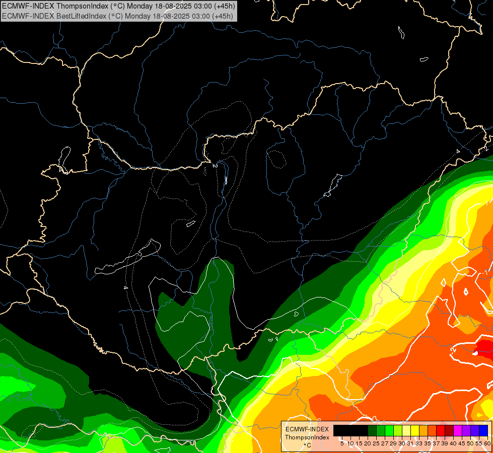493x453 pixels.
Task: Click the legend scale value 45
Action: coord(462,443)
